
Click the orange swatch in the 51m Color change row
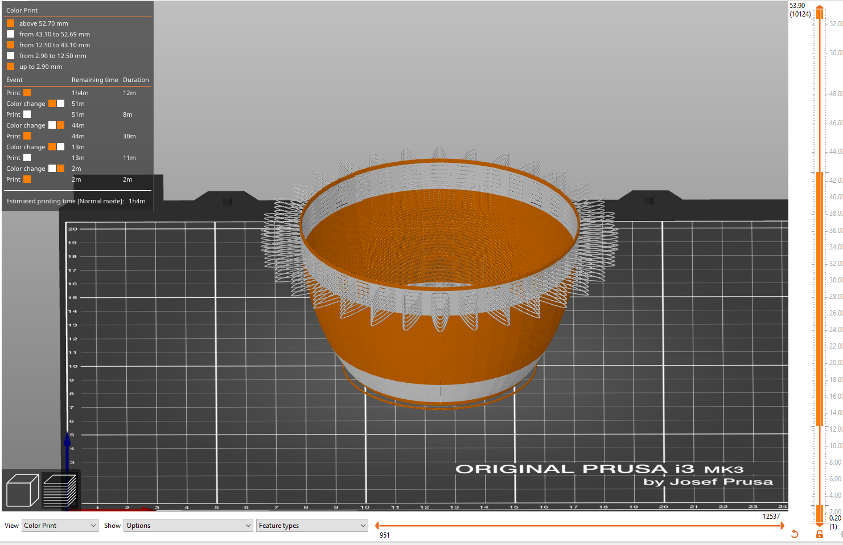[52, 104]
